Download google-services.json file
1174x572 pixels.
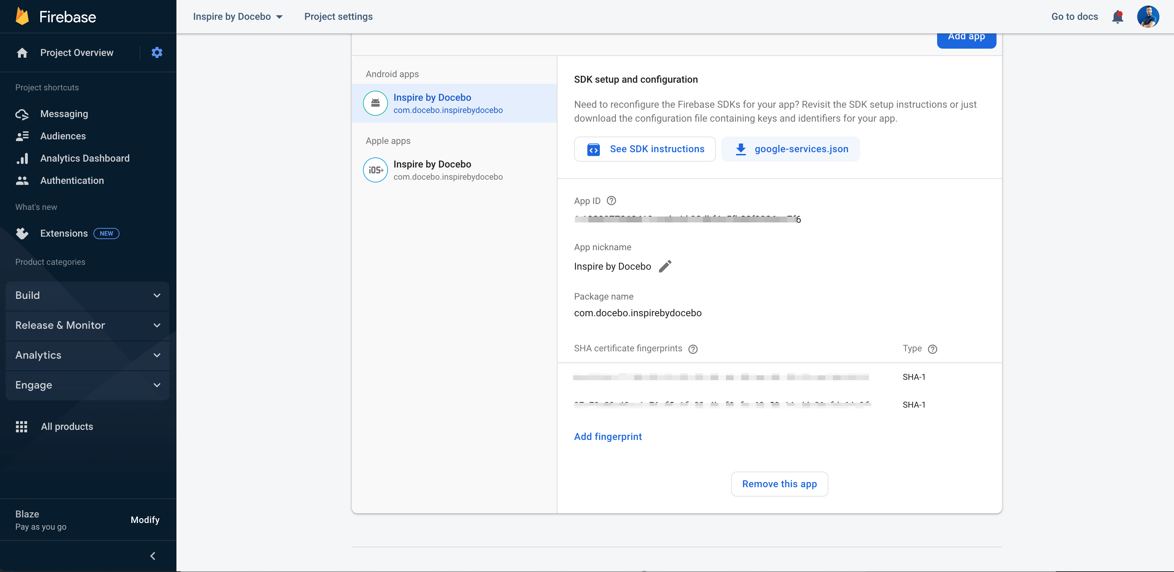coord(791,149)
